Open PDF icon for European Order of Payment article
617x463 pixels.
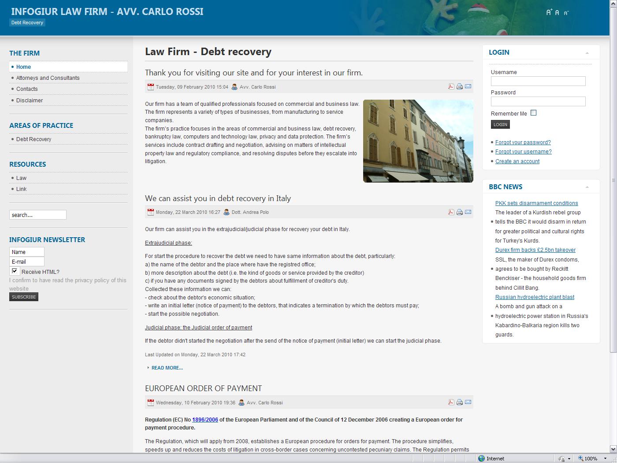451,402
